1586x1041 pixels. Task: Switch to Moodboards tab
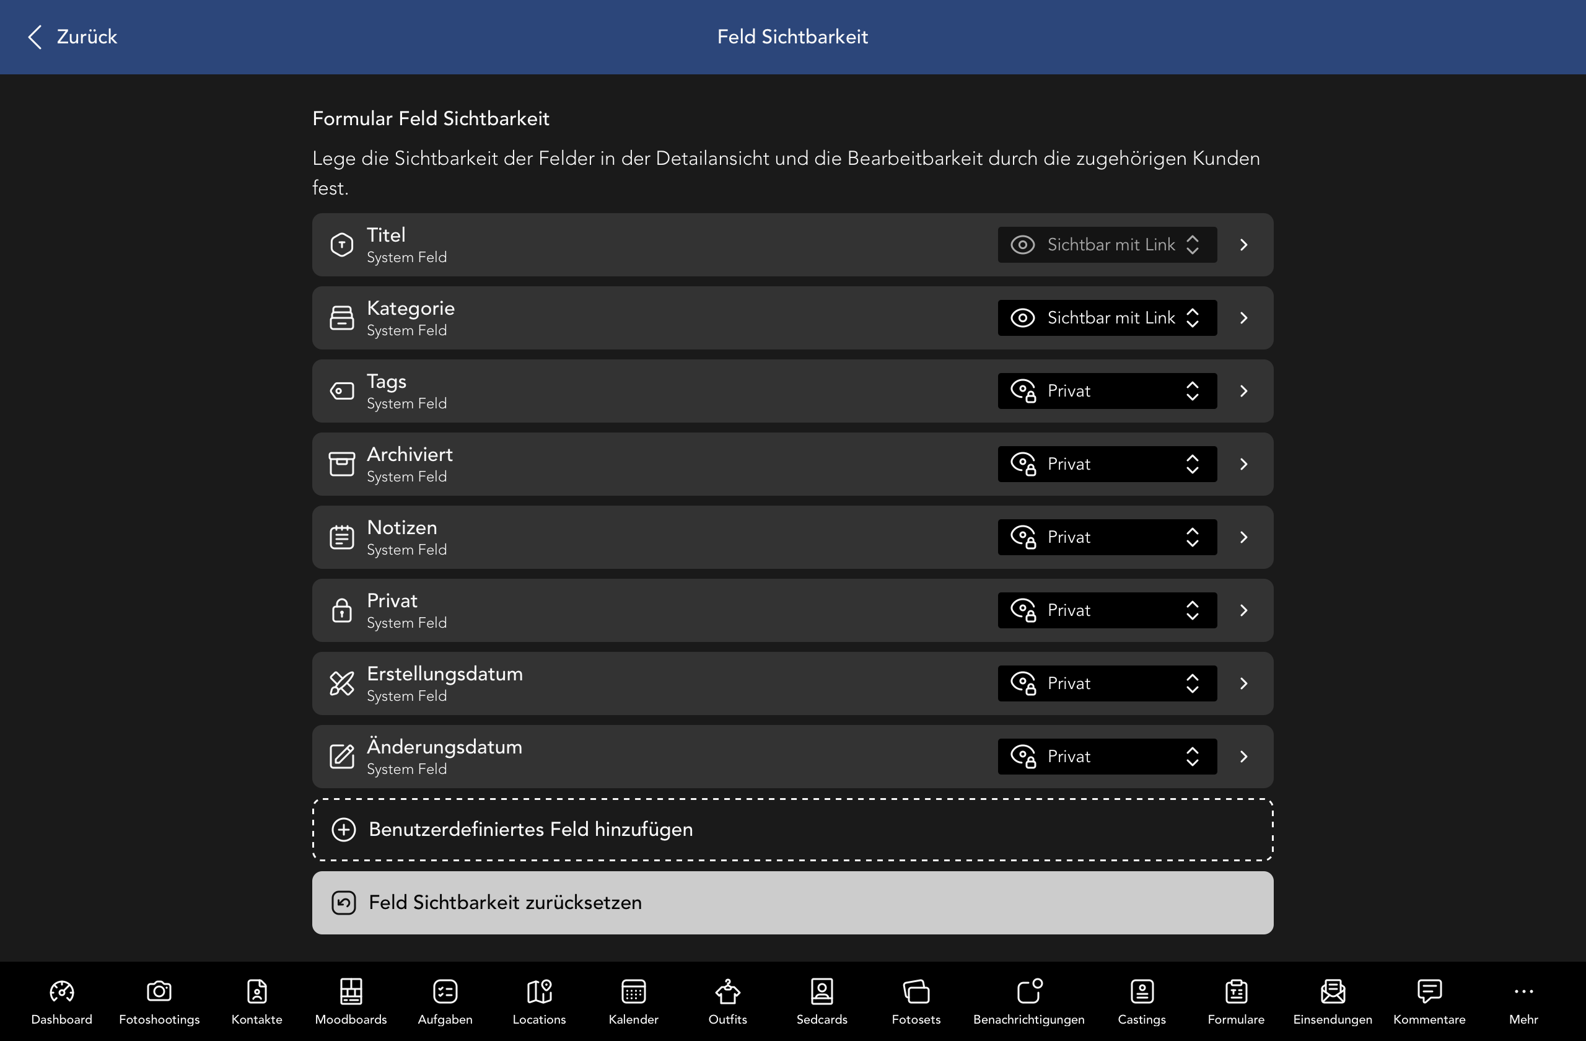[x=351, y=1002]
